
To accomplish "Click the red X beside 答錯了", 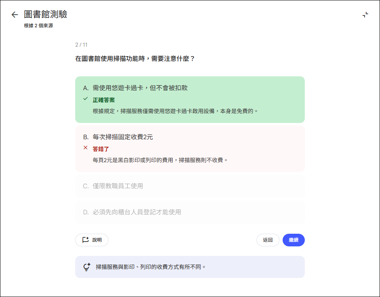I will pos(85,148).
